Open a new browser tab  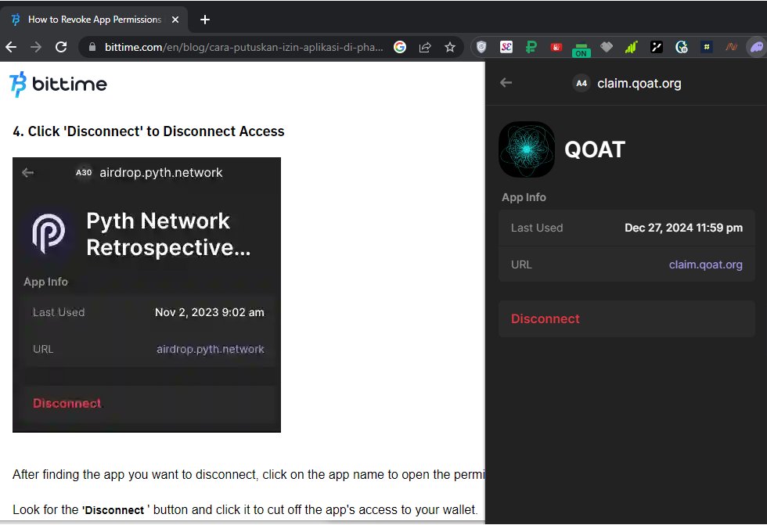pyautogui.click(x=205, y=20)
